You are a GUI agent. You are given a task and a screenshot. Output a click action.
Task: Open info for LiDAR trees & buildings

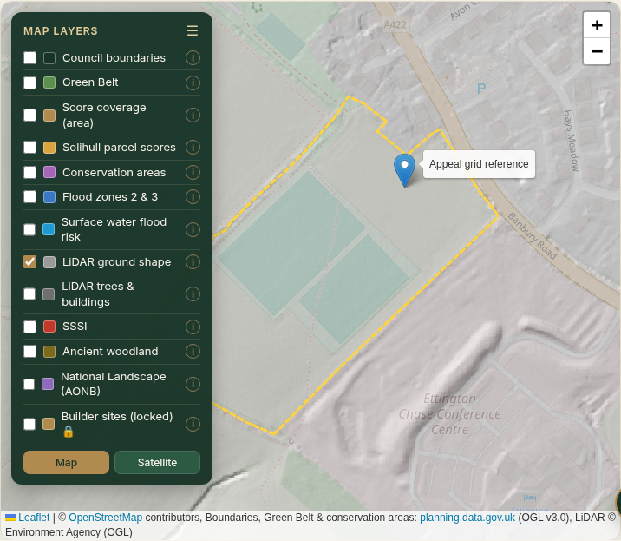click(193, 294)
